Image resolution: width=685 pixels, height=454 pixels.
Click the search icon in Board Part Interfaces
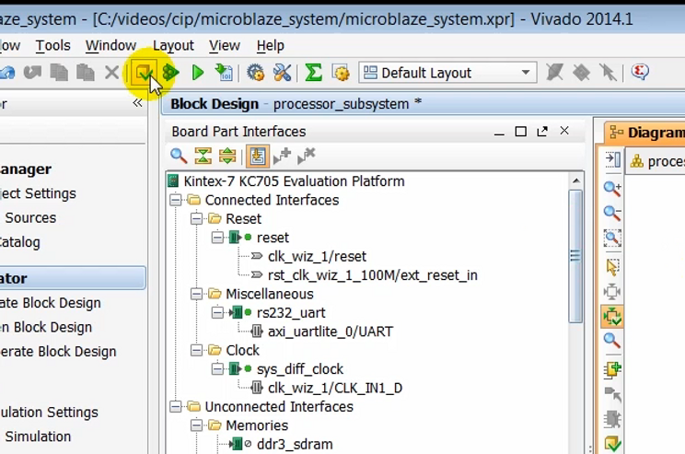pos(179,157)
